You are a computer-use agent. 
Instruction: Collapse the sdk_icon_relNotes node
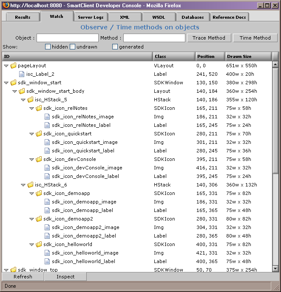[x=32, y=109]
